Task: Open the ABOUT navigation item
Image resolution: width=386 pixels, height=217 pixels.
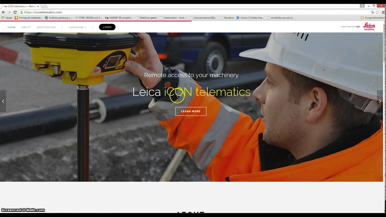Action: [x=26, y=27]
